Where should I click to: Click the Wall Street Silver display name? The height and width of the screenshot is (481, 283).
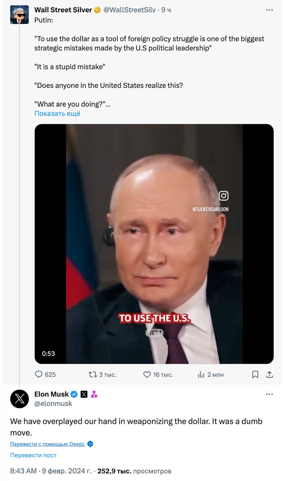click(x=63, y=10)
